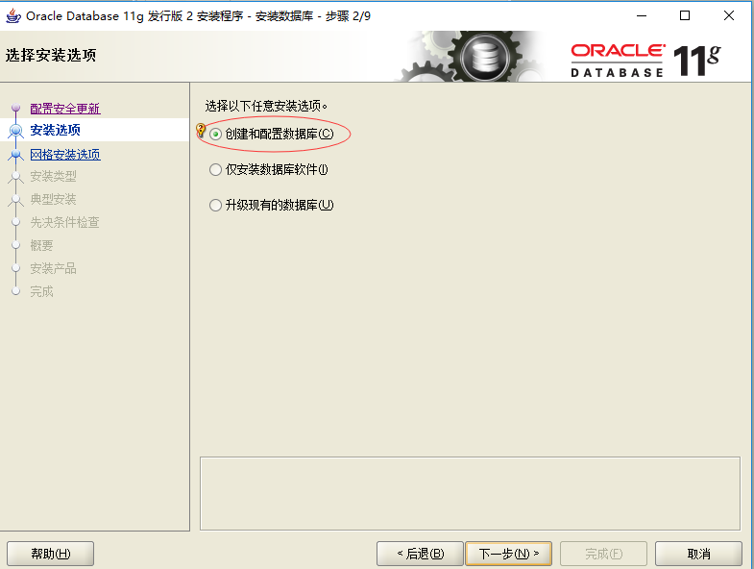The image size is (754, 569).
Task: Go to the 网格安装选项 step link
Action: pyautogui.click(x=65, y=155)
